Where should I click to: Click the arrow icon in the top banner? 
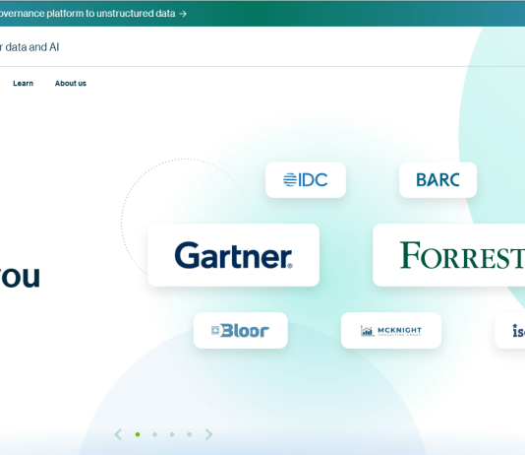(183, 14)
